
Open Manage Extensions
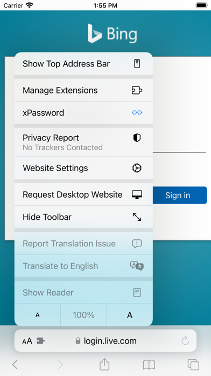click(83, 90)
